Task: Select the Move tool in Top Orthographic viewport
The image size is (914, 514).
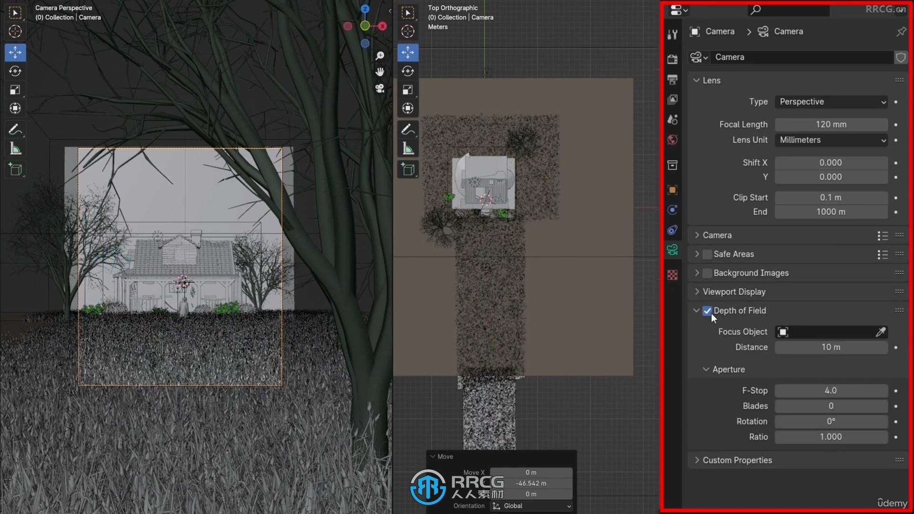Action: point(408,52)
